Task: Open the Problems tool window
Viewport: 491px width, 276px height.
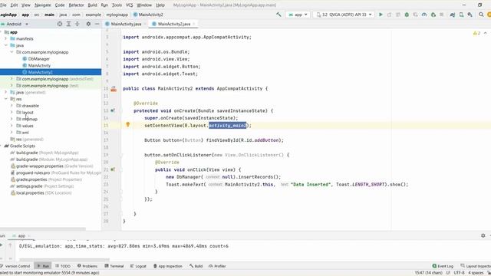Action: (x=87, y=266)
